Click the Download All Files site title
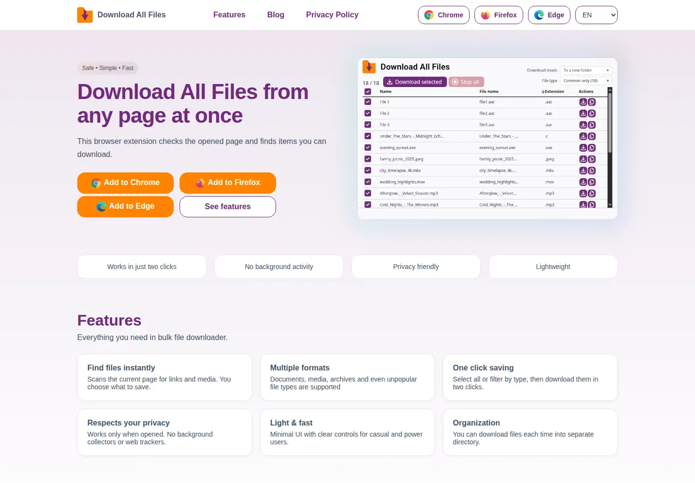Screen dimensions: 695x483 tap(131, 15)
